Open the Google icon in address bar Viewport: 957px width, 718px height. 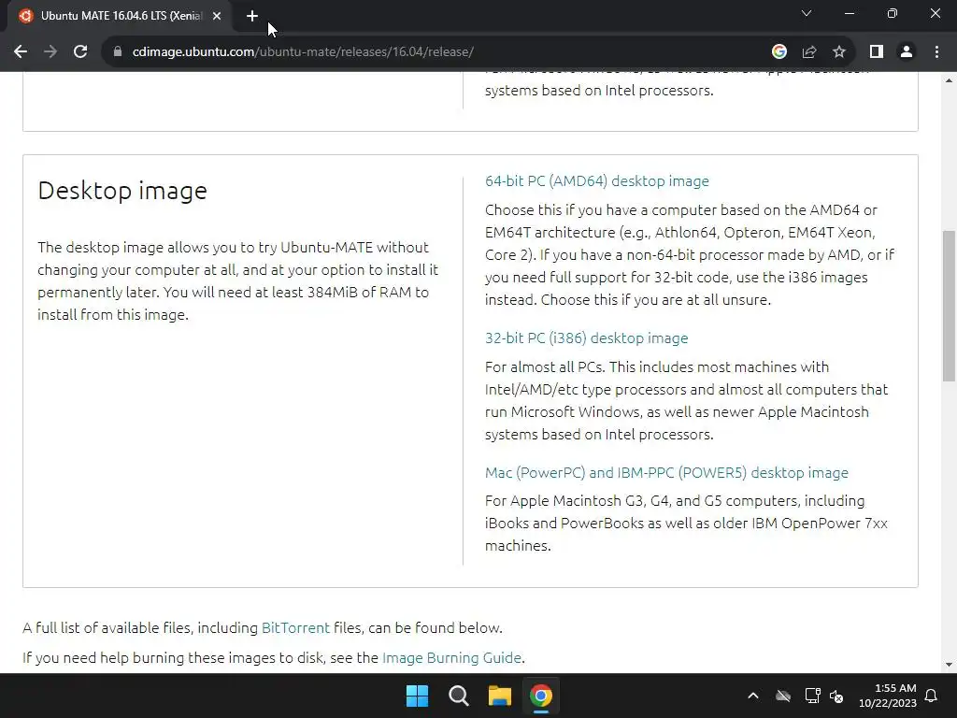click(778, 52)
